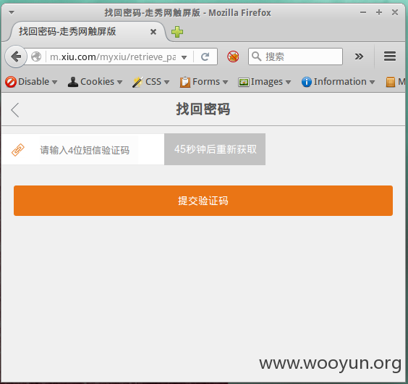Click the red blocked-script addon icon
The width and height of the screenshot is (408, 384).
(233, 57)
